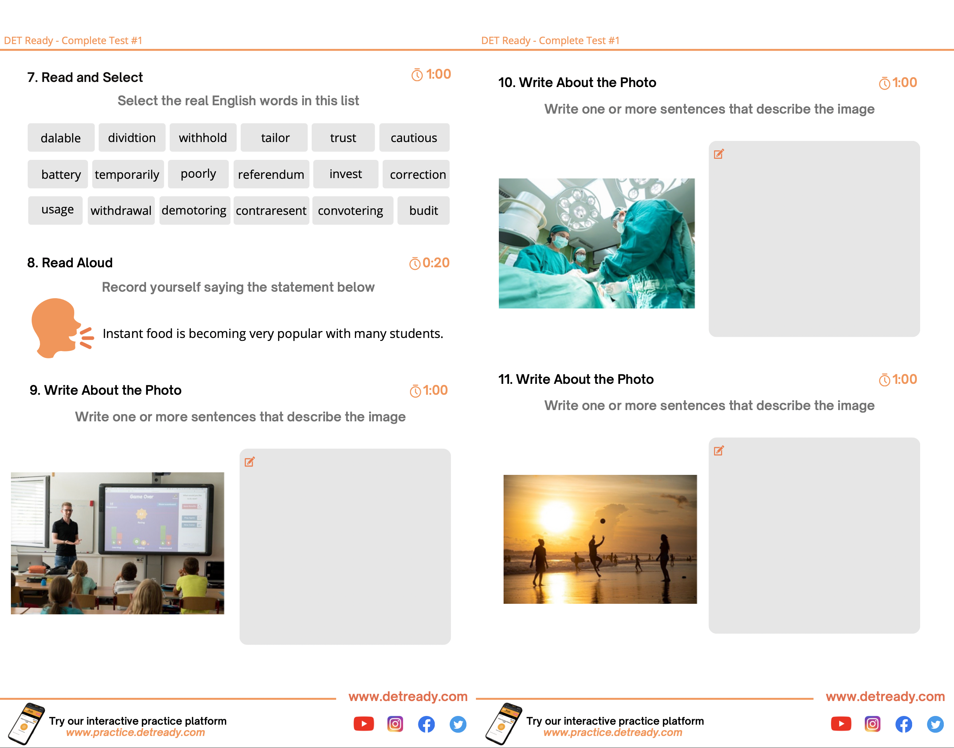This screenshot has height=748, width=954.
Task: Click the classroom teacher photo
Action: click(117, 543)
